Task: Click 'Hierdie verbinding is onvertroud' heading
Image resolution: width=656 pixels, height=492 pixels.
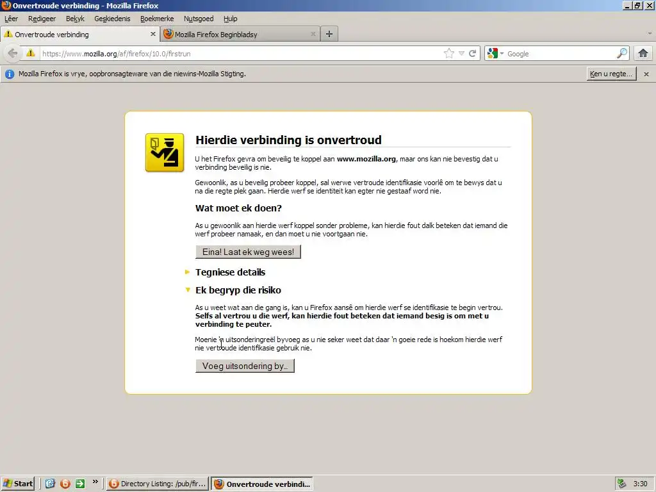Action: point(289,140)
